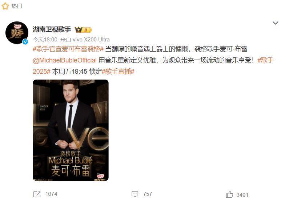Click the repost count 1074

pos(51,194)
